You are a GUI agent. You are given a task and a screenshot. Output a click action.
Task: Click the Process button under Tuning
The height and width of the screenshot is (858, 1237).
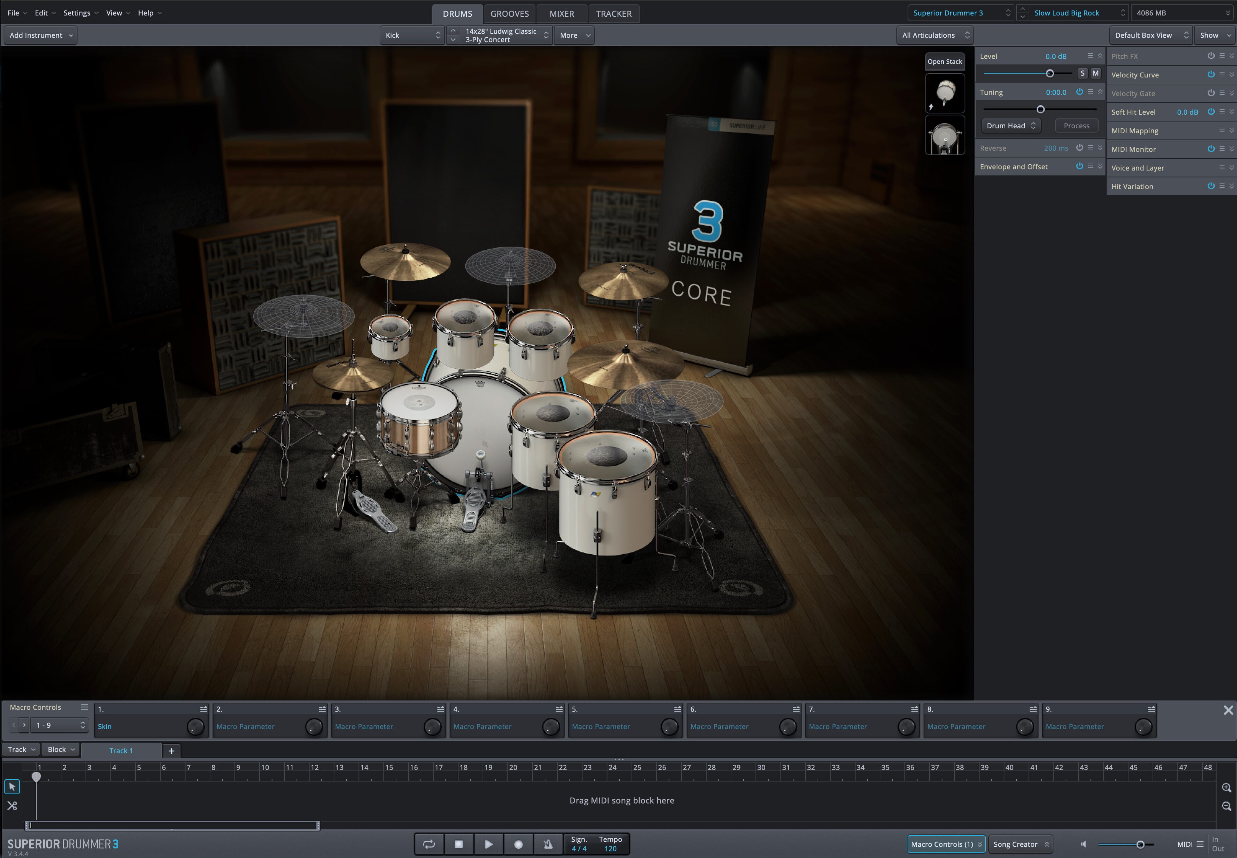click(1076, 126)
